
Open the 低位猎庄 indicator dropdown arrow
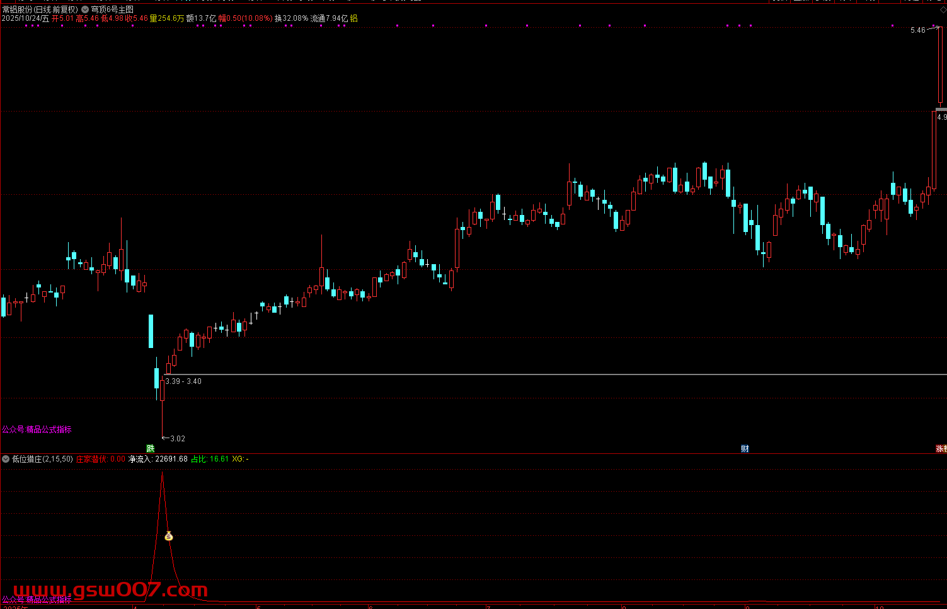pyautogui.click(x=6, y=459)
